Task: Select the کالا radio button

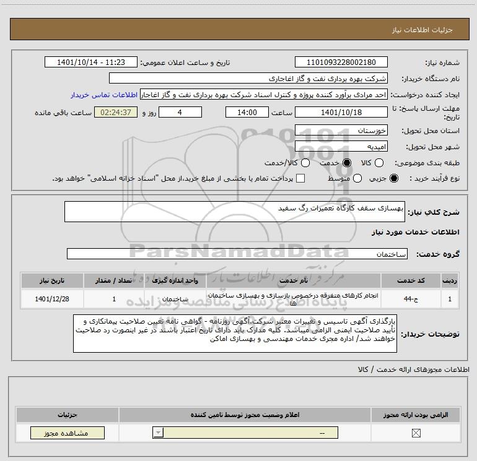Action: [x=379, y=163]
